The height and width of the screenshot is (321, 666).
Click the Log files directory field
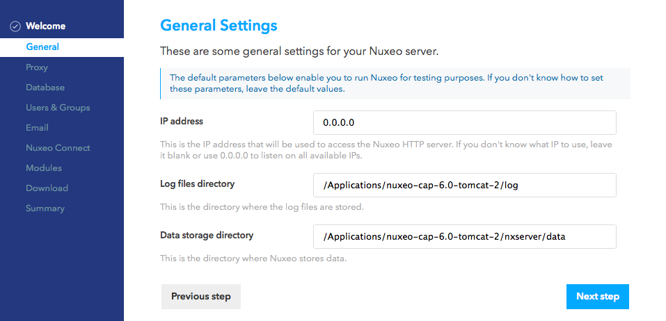pyautogui.click(x=465, y=186)
